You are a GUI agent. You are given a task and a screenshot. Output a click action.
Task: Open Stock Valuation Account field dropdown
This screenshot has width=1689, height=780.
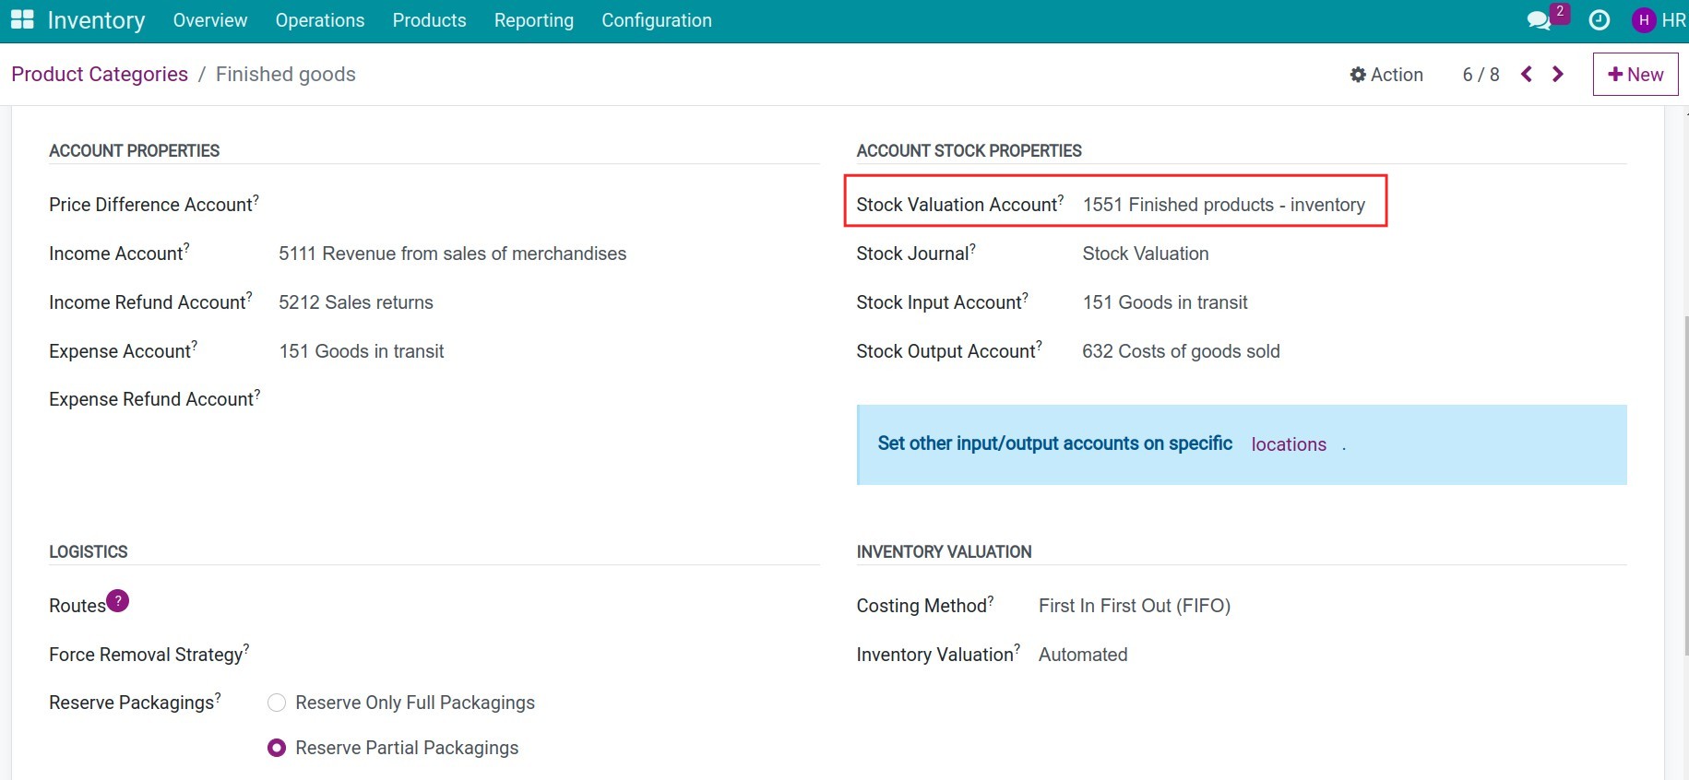click(x=1224, y=205)
